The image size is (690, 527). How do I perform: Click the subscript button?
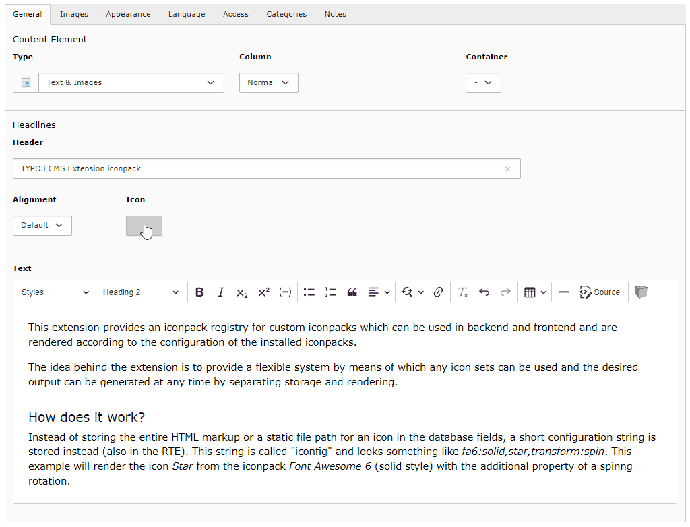point(242,292)
